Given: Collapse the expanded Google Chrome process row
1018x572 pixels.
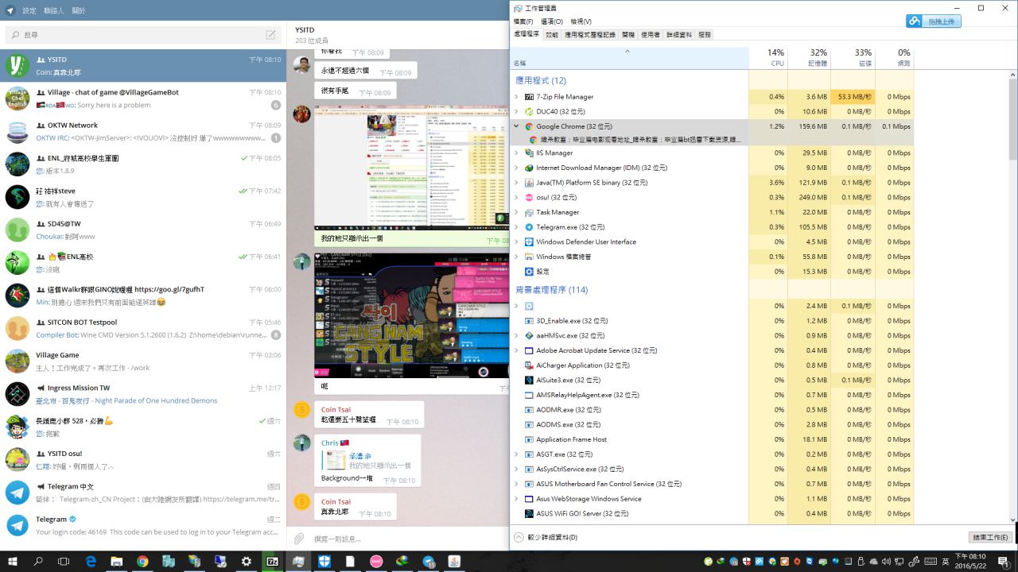Looking at the screenshot, I should point(516,126).
